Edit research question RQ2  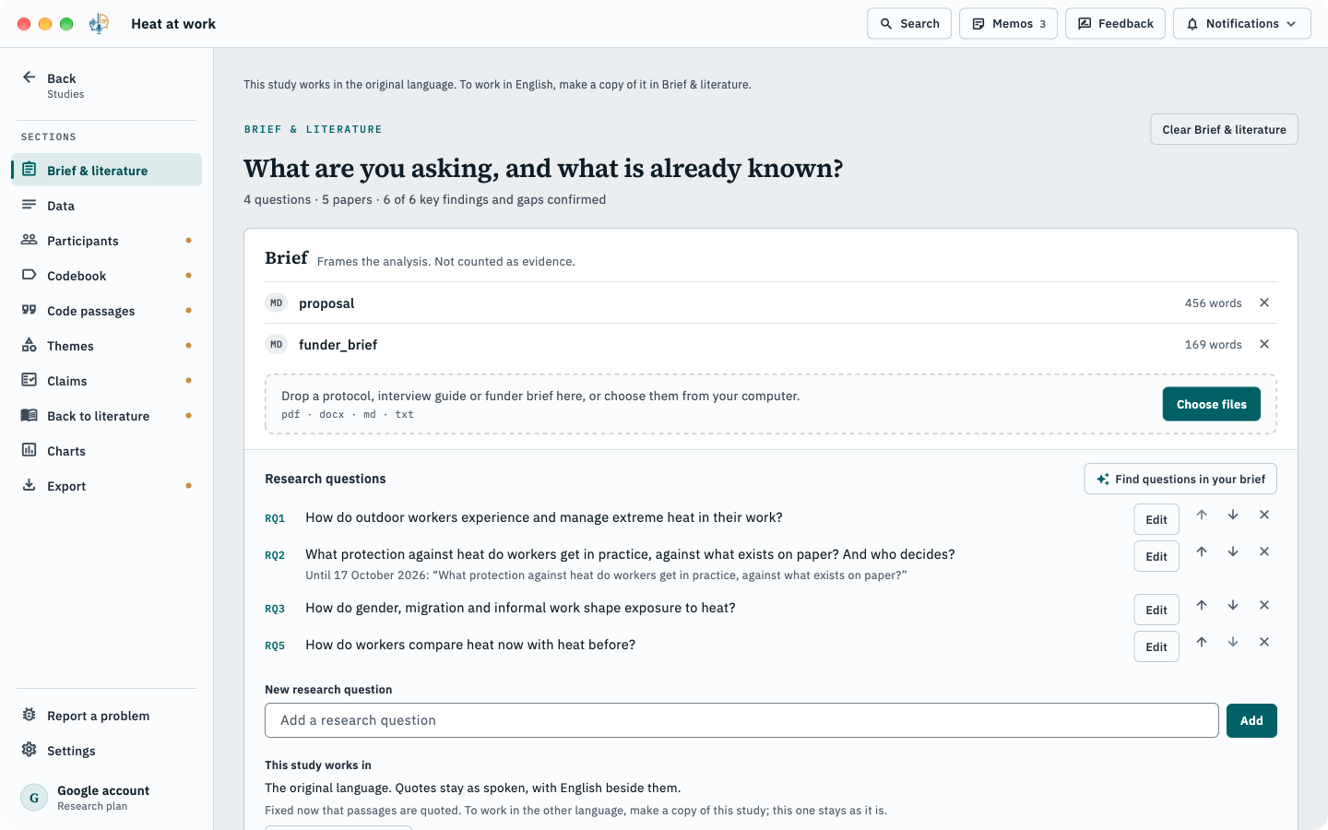click(1156, 556)
